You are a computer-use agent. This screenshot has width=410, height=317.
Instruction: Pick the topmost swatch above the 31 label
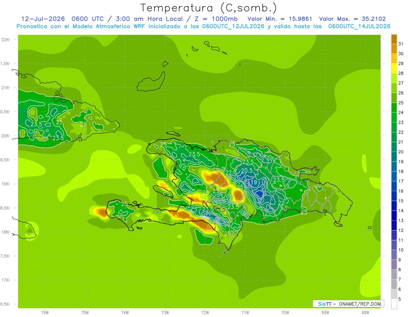coord(394,39)
